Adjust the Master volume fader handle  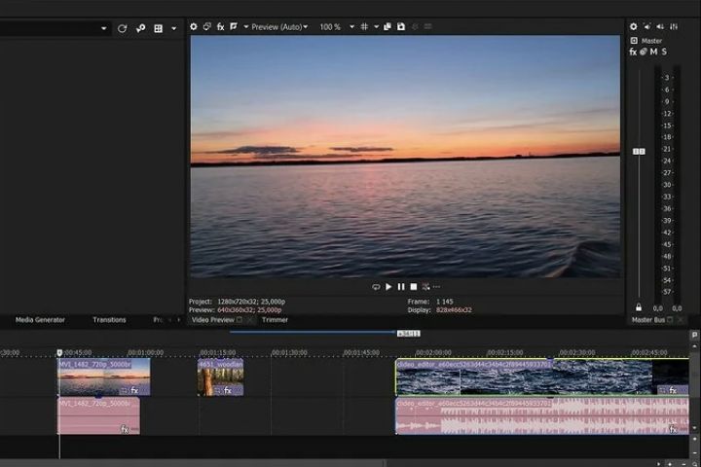(x=639, y=152)
